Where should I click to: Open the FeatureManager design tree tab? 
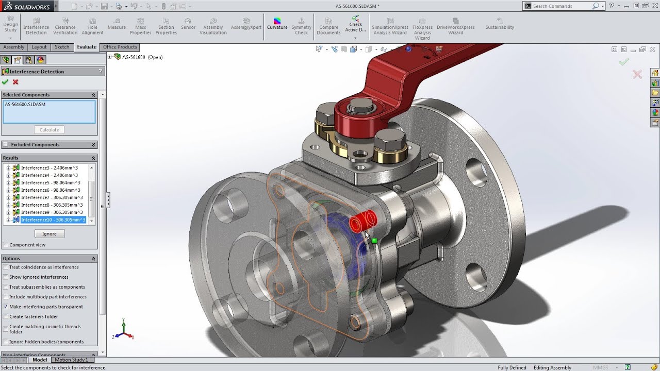7,60
